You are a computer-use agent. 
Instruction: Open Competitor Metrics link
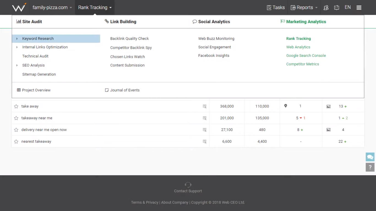tap(303, 64)
